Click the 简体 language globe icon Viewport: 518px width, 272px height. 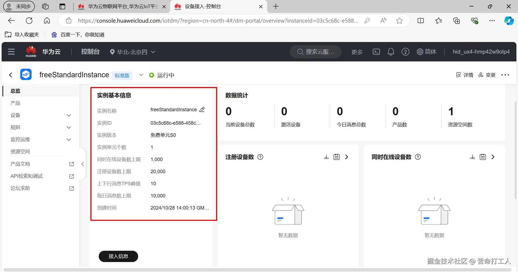(x=427, y=52)
